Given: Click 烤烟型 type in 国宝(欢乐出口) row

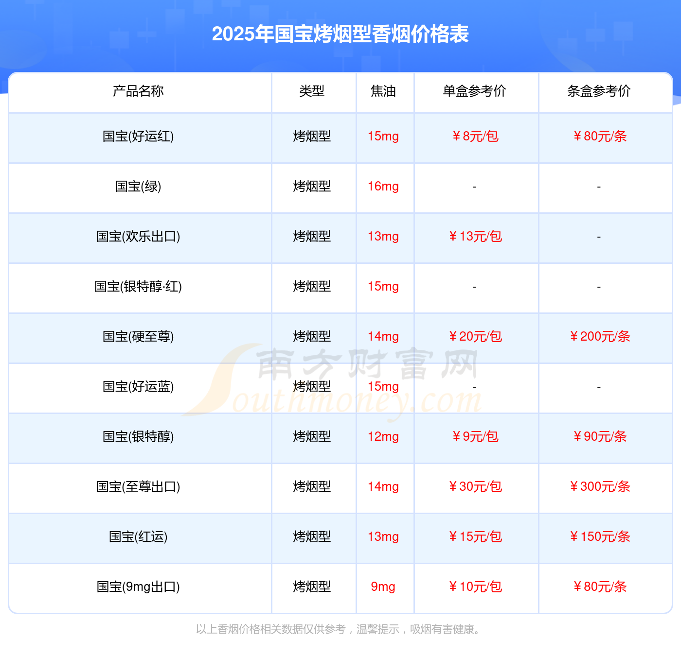Looking at the screenshot, I should pyautogui.click(x=312, y=237).
